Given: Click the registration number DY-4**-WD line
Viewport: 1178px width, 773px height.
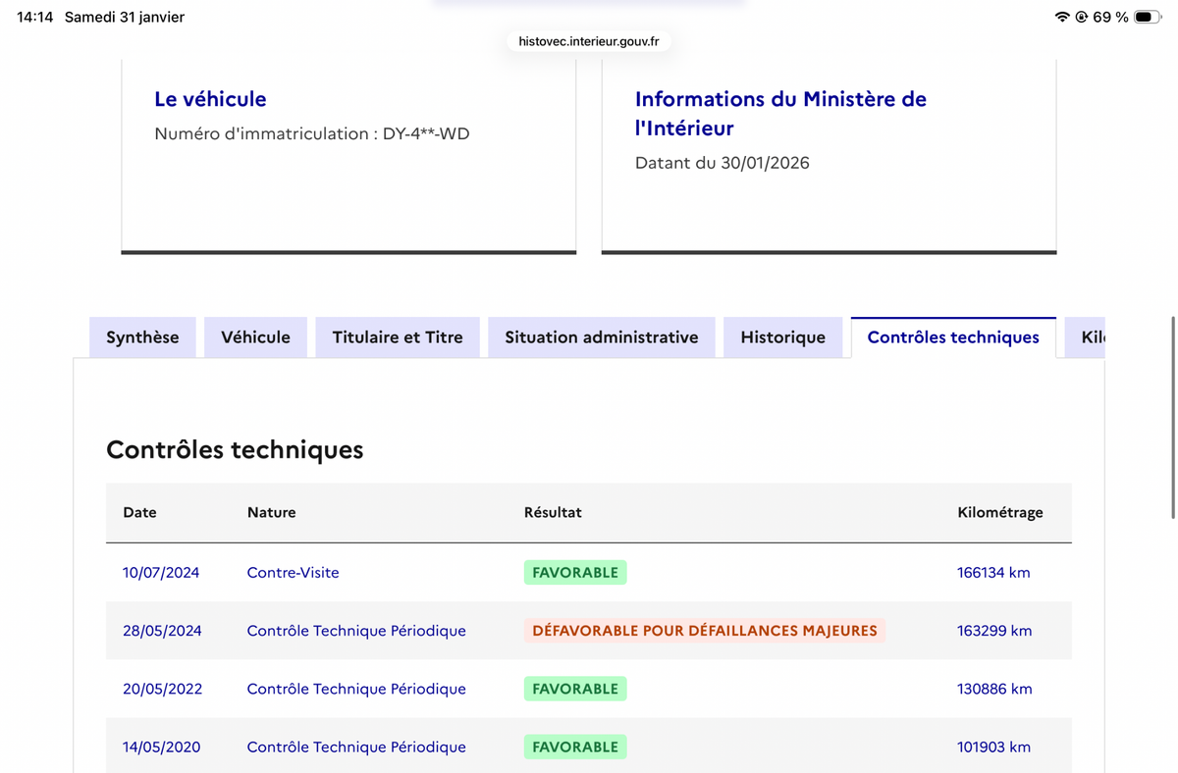Looking at the screenshot, I should (x=312, y=133).
